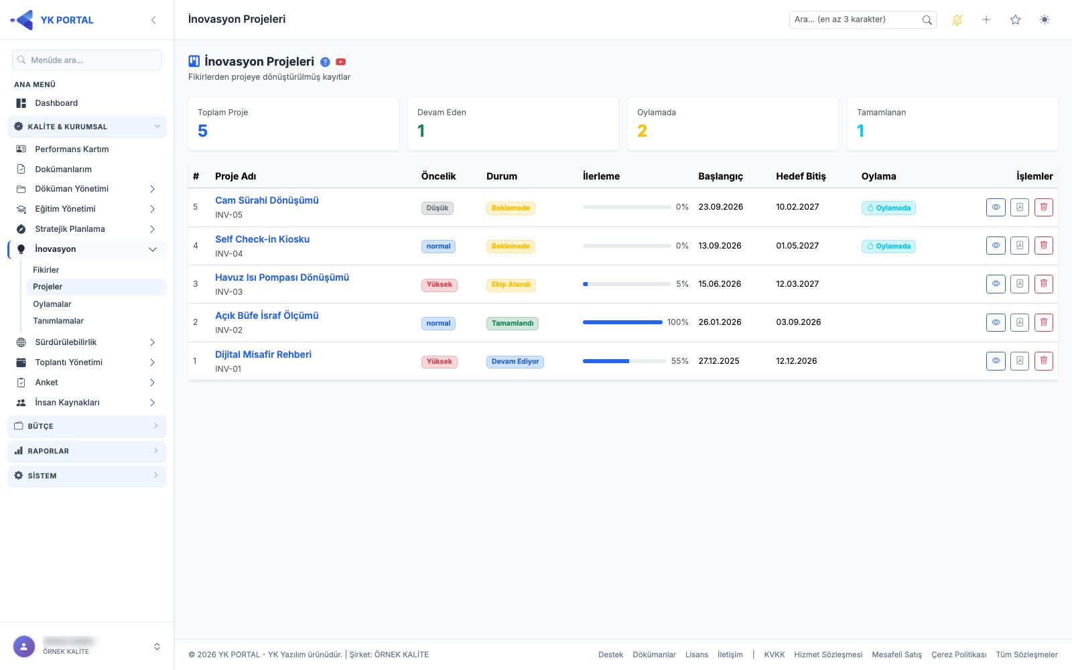
Task: Export PDF for Cam Sürahi Dönüşümü
Action: [x=1020, y=208]
